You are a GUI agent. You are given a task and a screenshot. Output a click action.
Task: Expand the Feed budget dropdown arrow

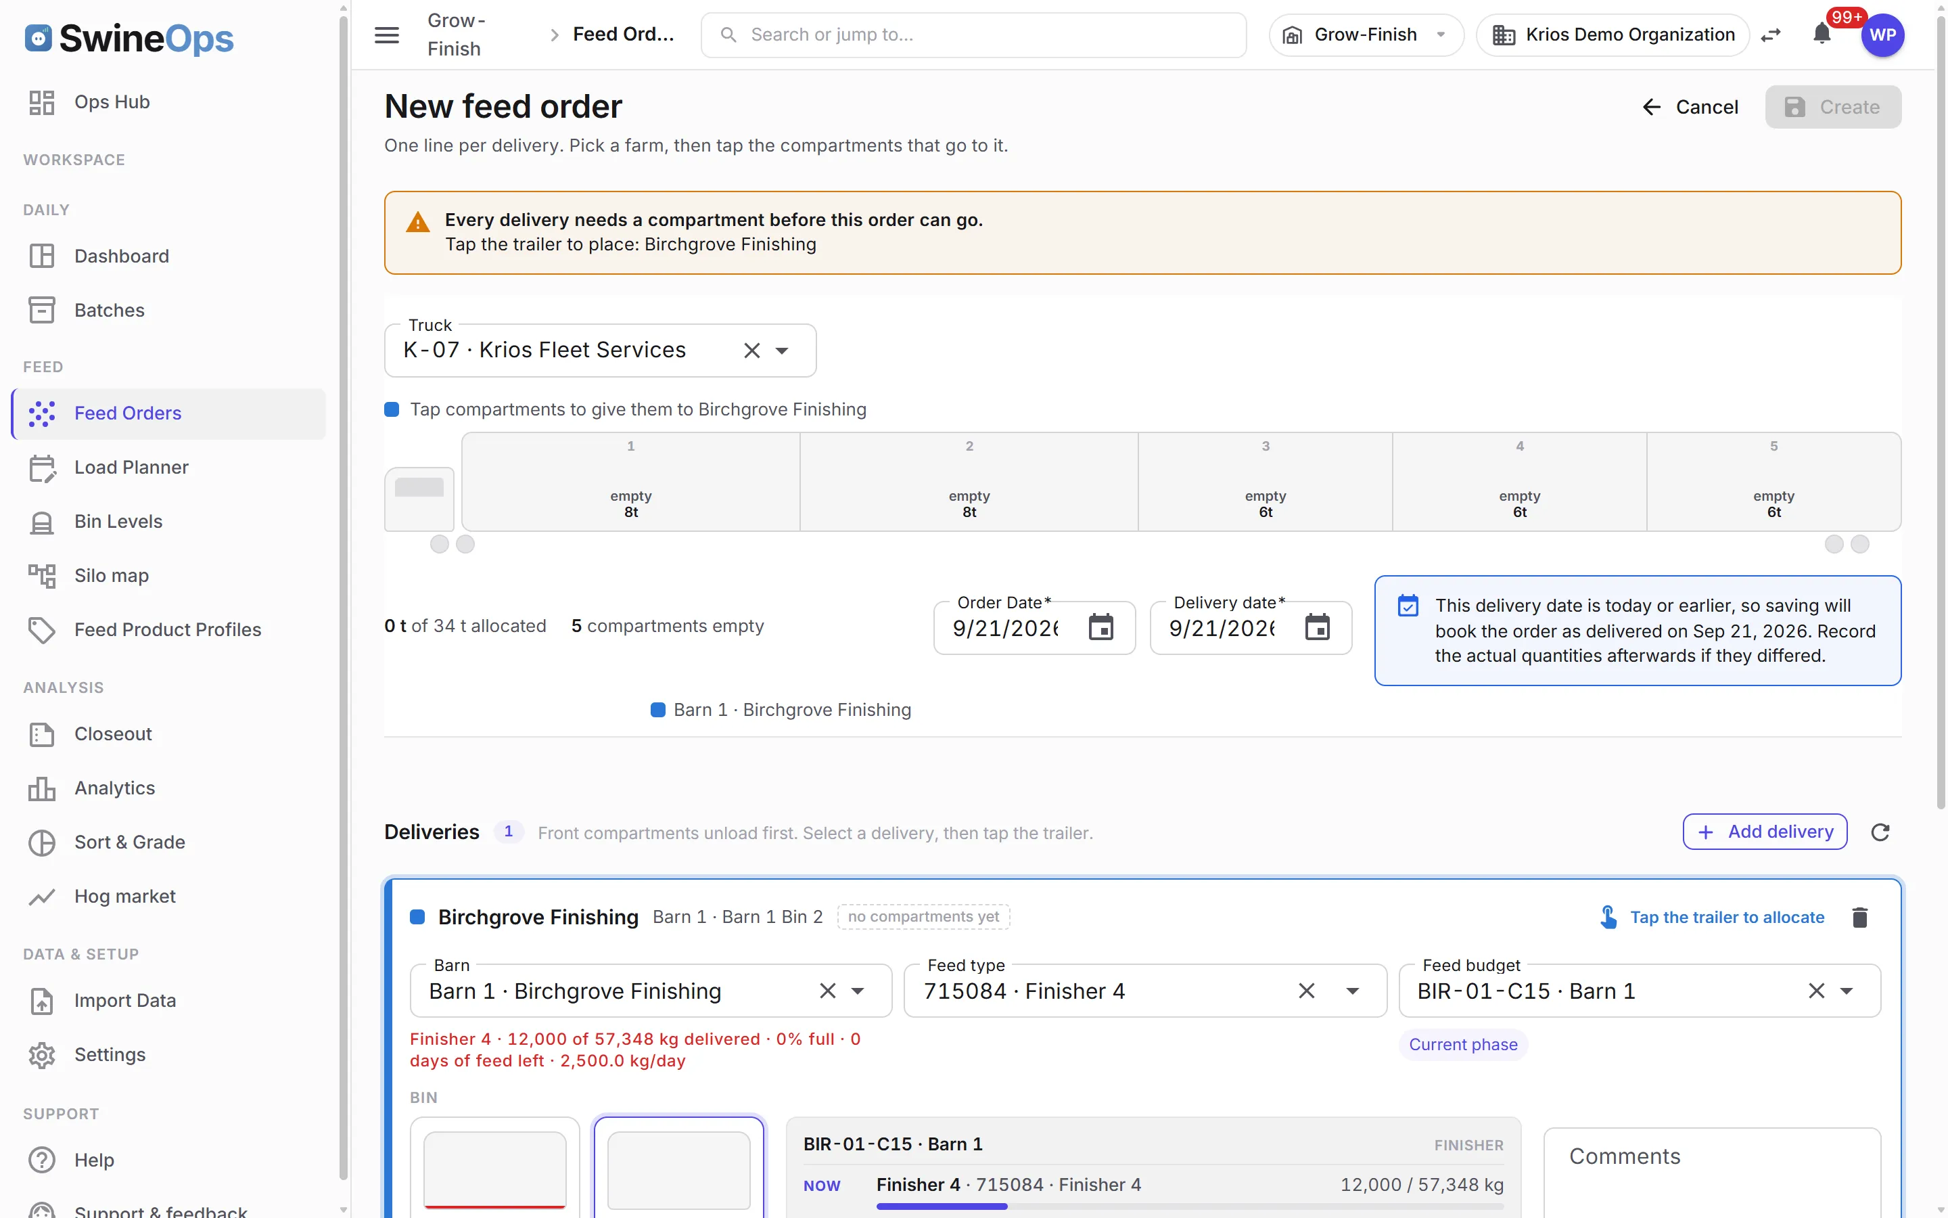pyautogui.click(x=1847, y=991)
